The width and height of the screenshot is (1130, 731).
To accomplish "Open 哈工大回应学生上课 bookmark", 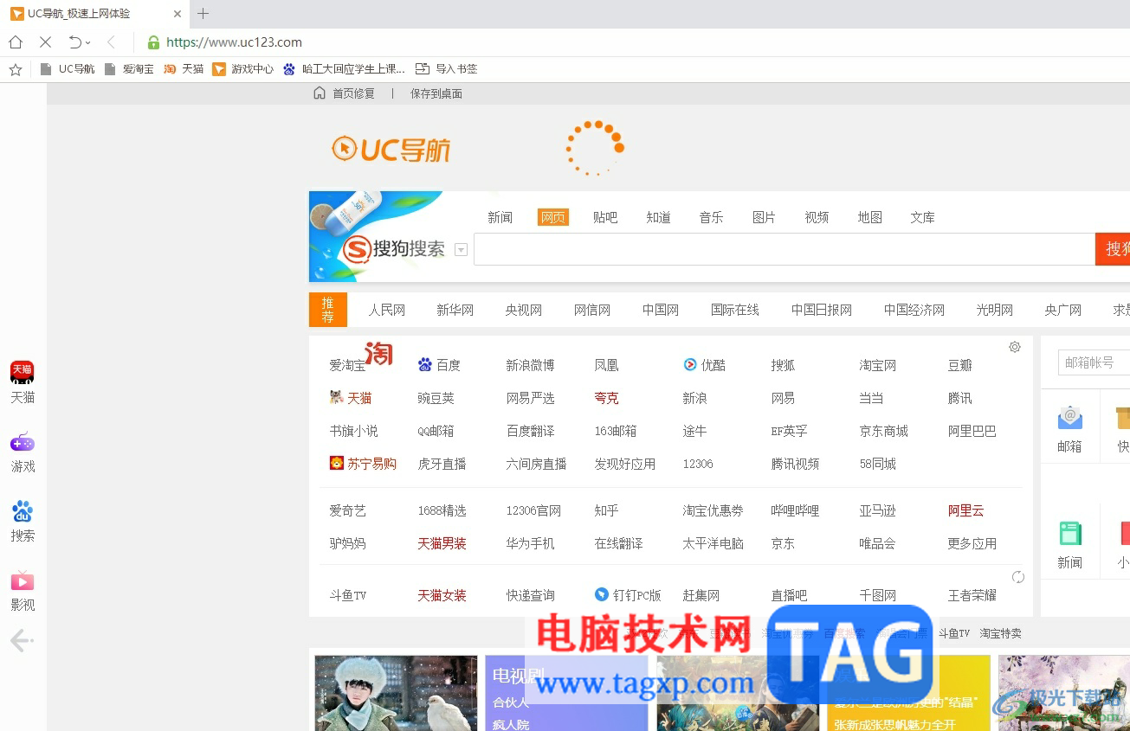I will click(x=345, y=69).
